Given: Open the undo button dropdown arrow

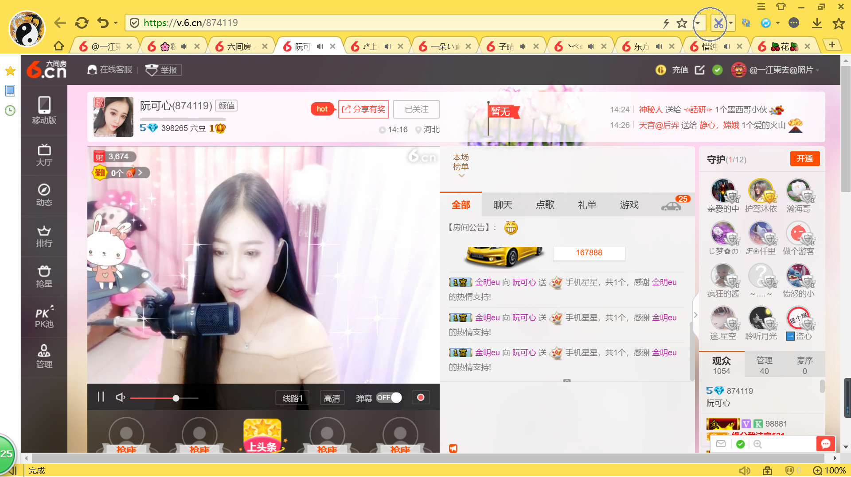Looking at the screenshot, I should [x=116, y=23].
